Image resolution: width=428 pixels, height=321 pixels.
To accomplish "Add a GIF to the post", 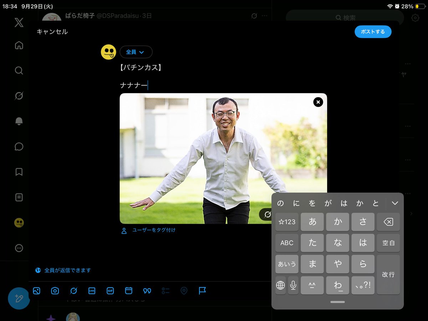I will coord(110,291).
